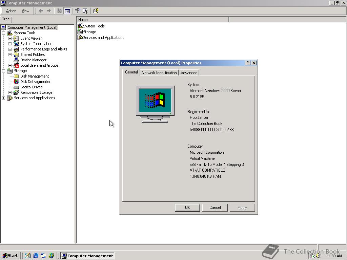Select System Tools icon in Name list
This screenshot has width=347, height=260.
(x=80, y=26)
